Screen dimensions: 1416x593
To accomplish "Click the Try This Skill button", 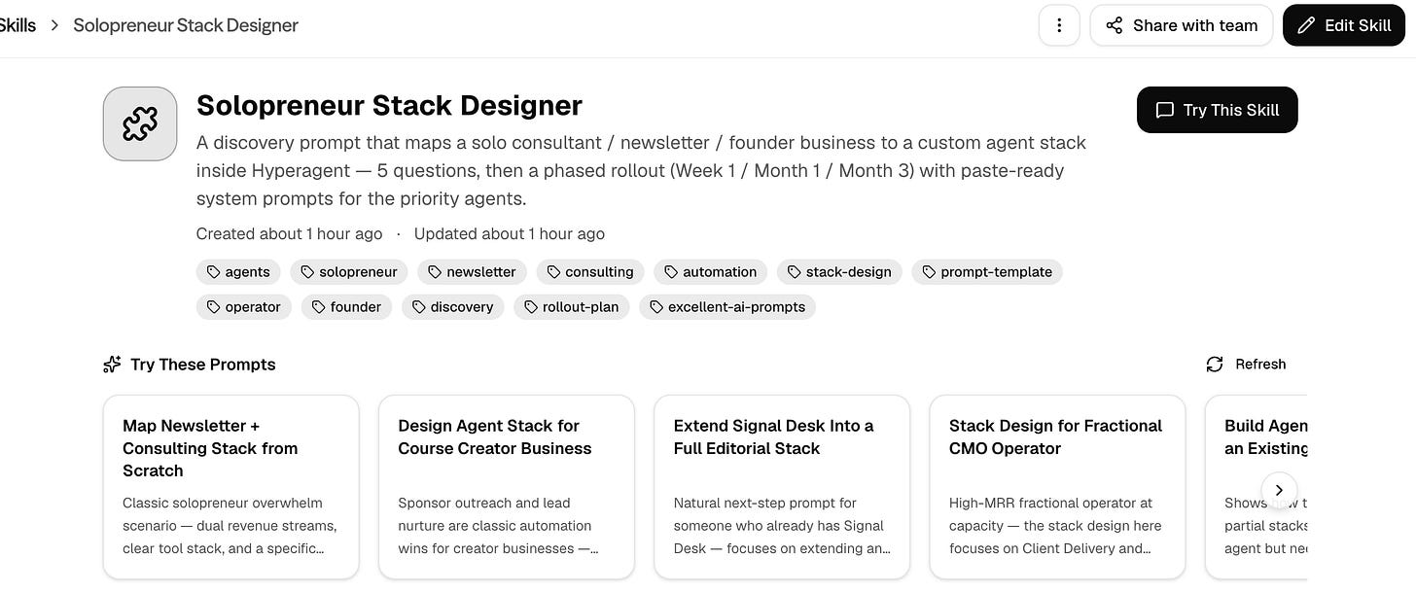I will pos(1217,110).
